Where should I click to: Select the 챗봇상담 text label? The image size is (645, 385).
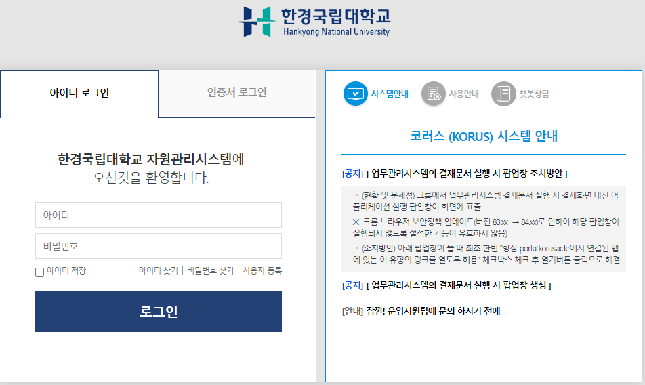click(534, 94)
